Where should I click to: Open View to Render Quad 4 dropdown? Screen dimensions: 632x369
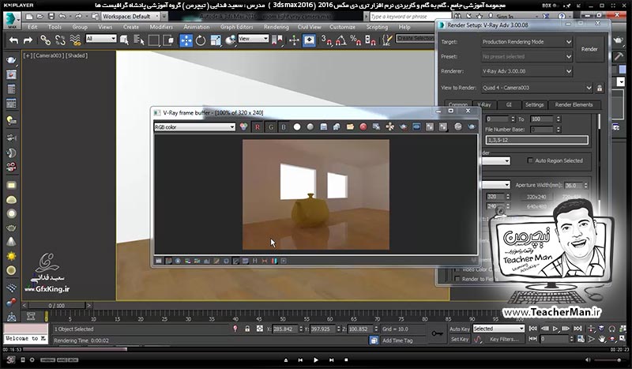537,88
